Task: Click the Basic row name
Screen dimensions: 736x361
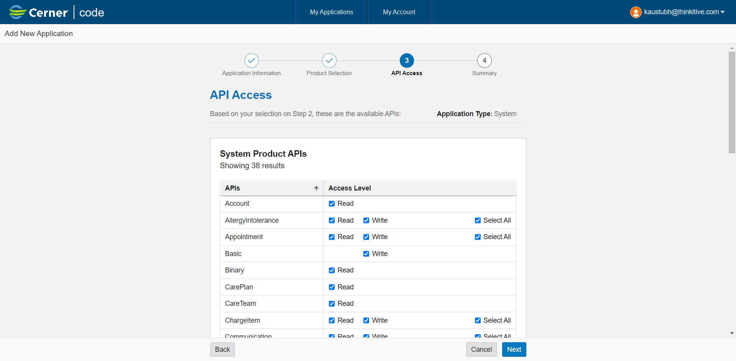Action: tap(233, 254)
